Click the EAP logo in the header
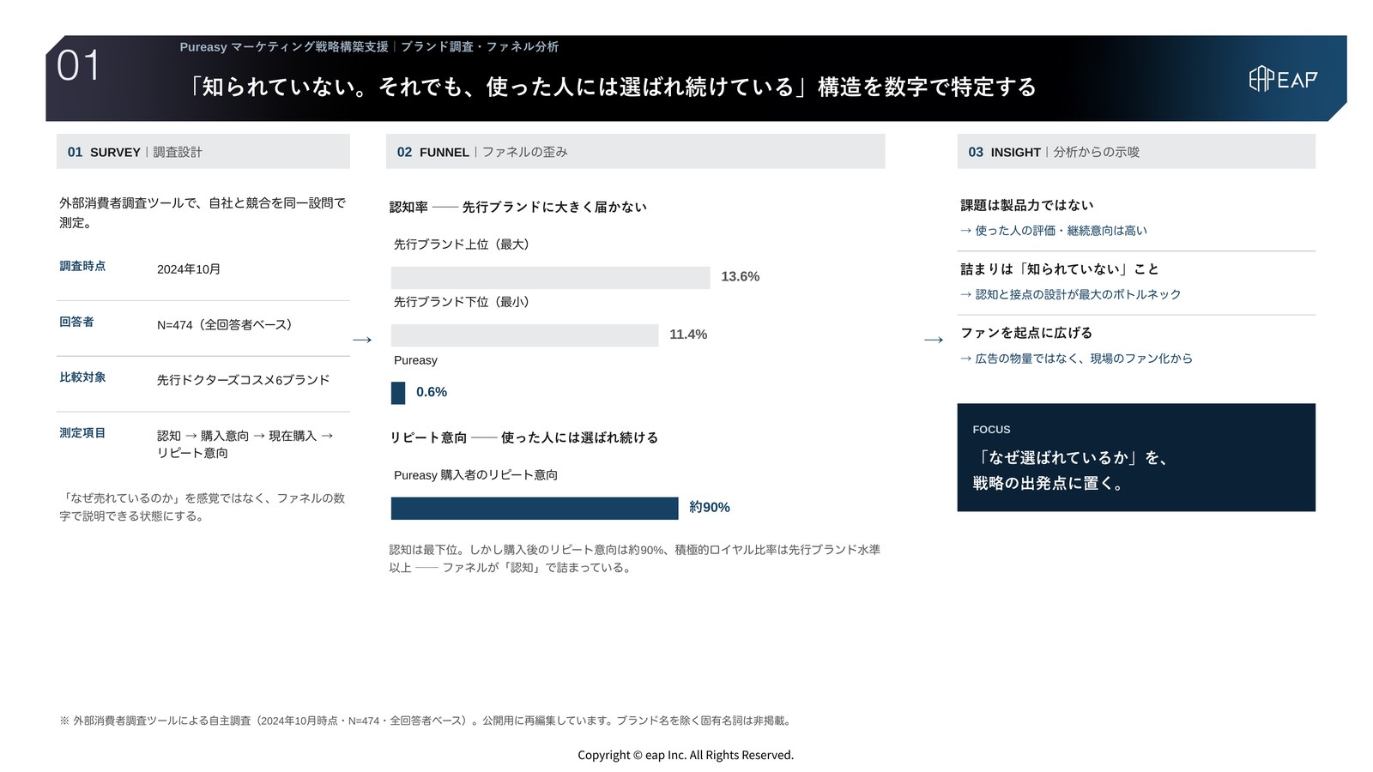 (x=1283, y=79)
